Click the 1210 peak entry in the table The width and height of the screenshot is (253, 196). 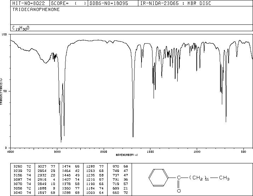click(95, 179)
